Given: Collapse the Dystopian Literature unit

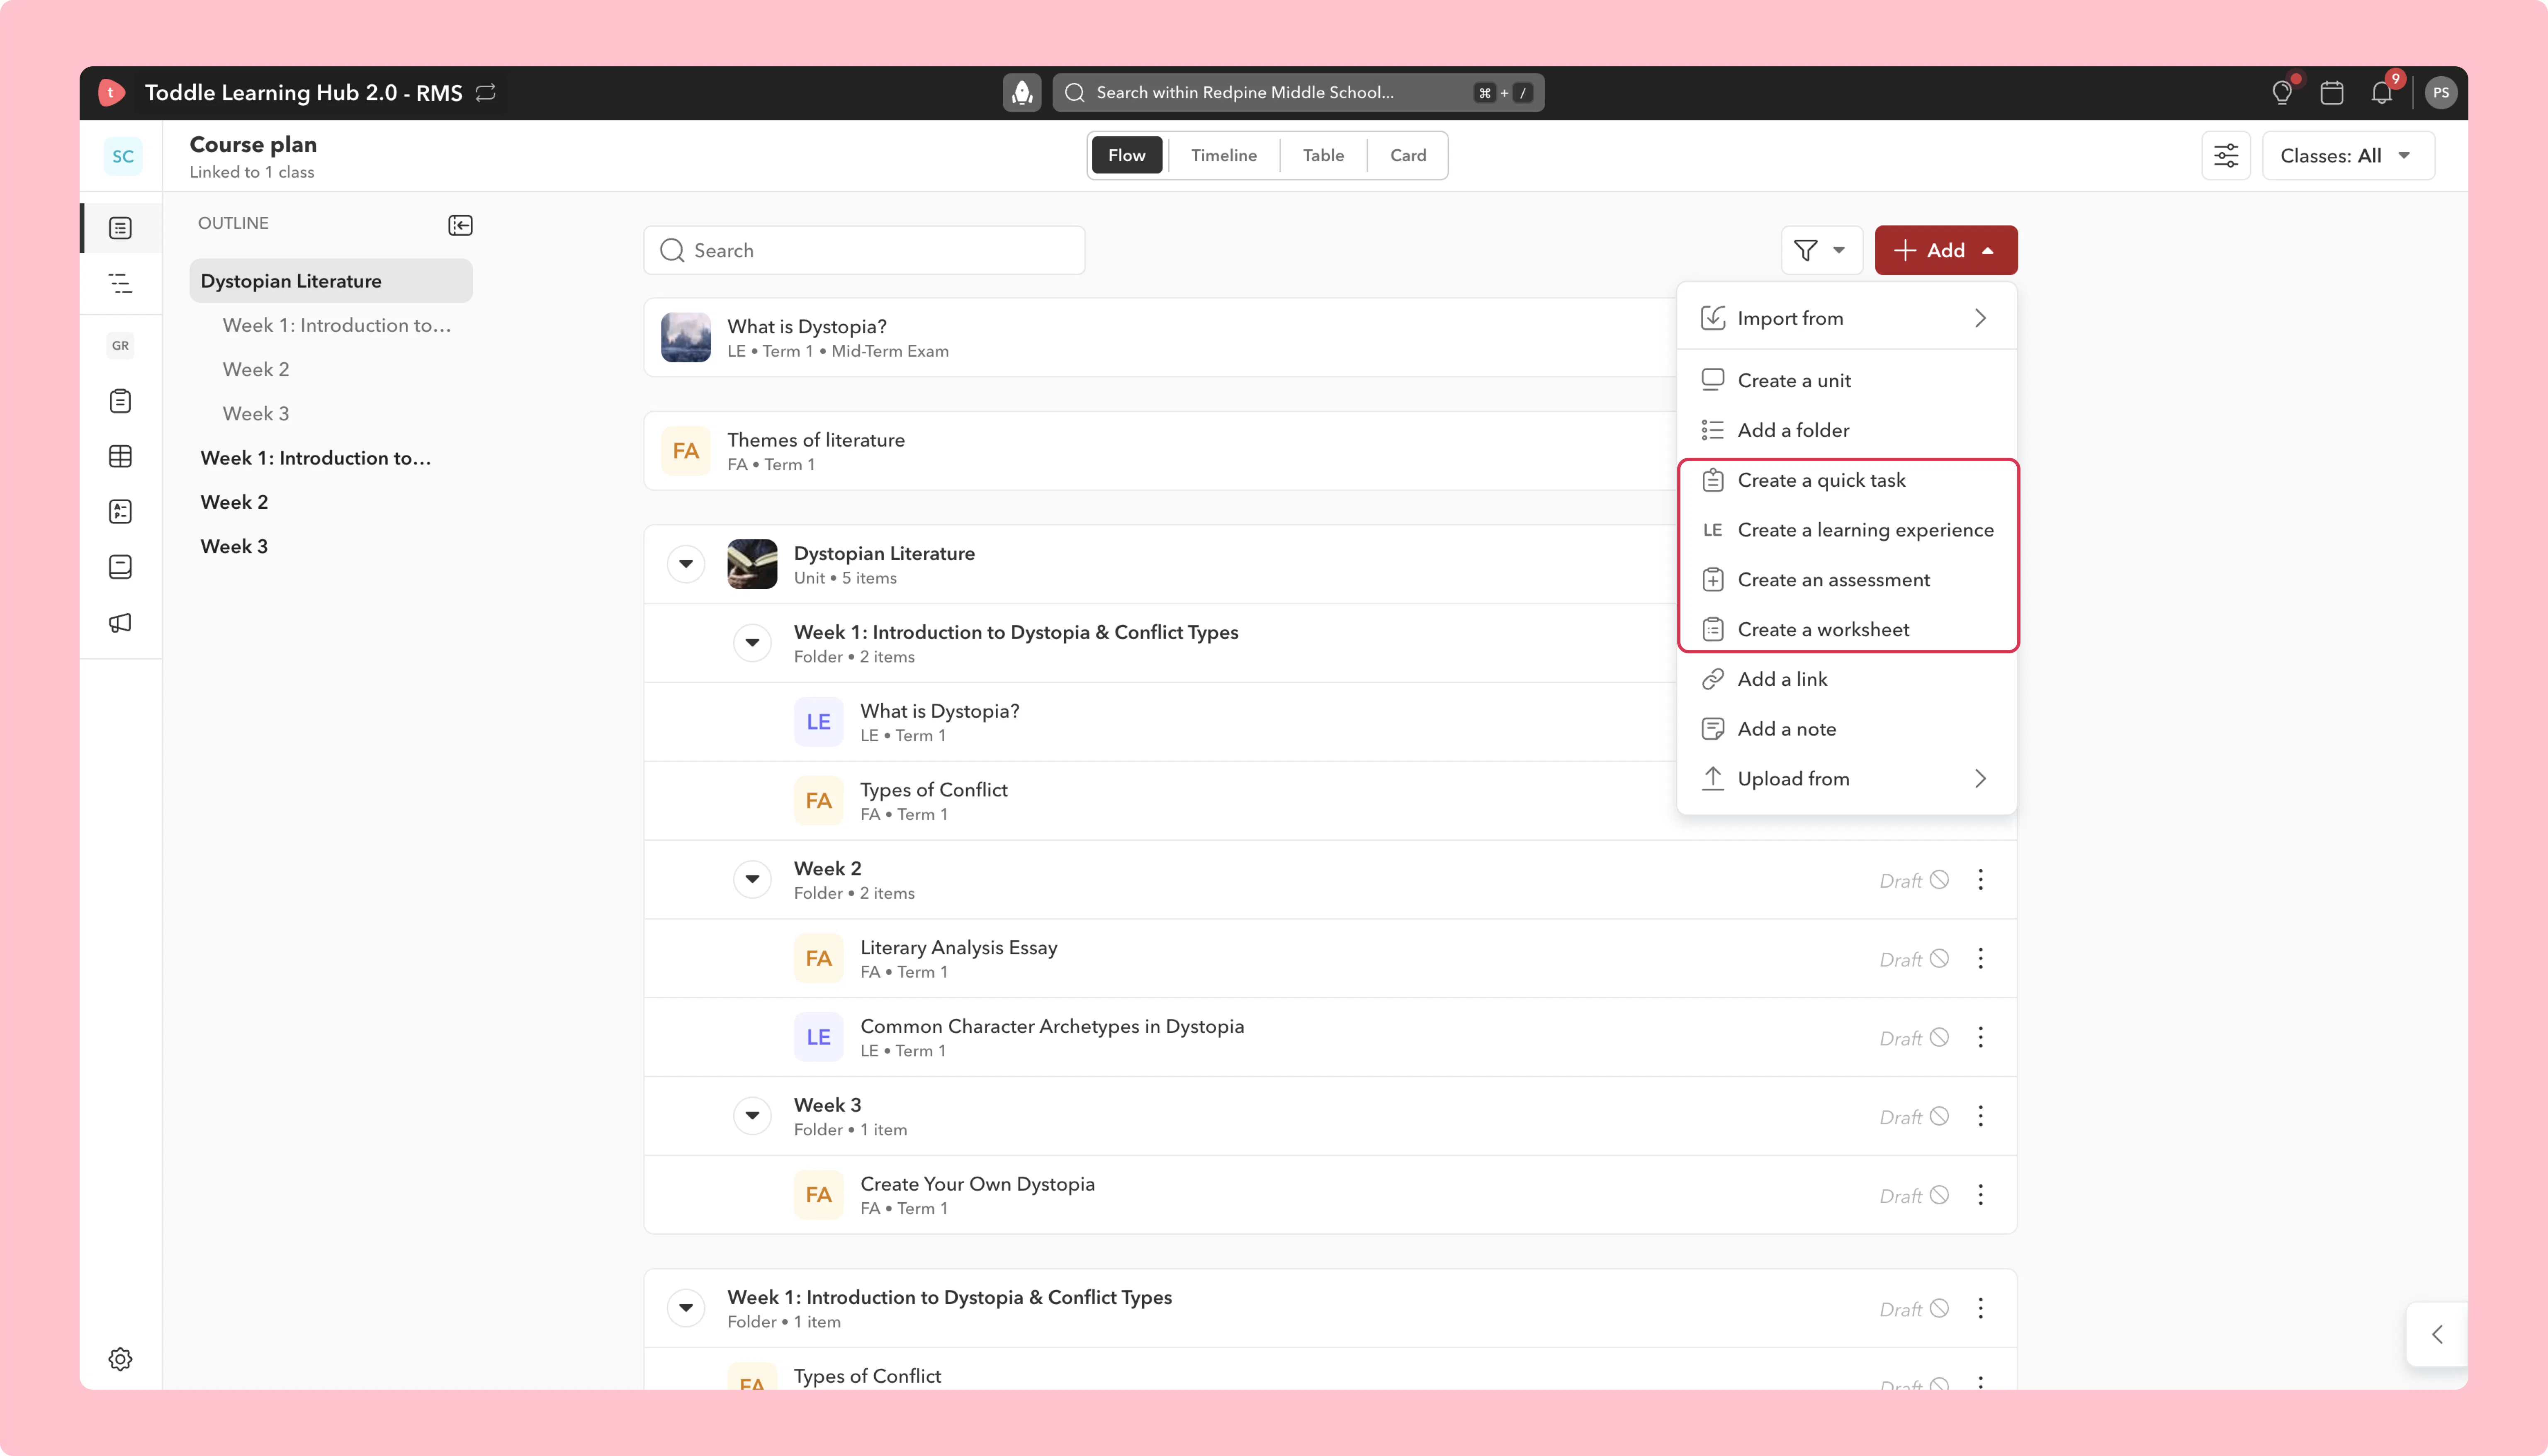Looking at the screenshot, I should point(686,564).
